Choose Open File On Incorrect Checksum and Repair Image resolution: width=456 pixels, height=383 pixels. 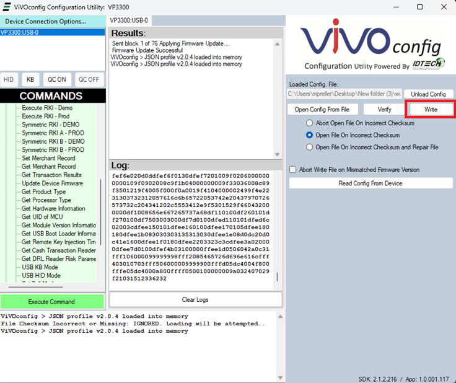[x=310, y=147]
